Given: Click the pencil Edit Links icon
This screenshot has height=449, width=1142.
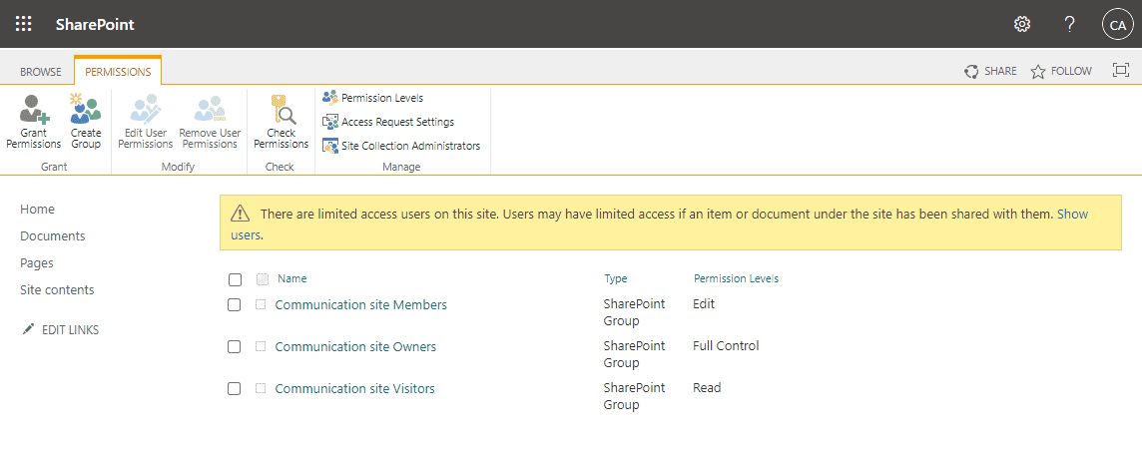Looking at the screenshot, I should [x=28, y=329].
